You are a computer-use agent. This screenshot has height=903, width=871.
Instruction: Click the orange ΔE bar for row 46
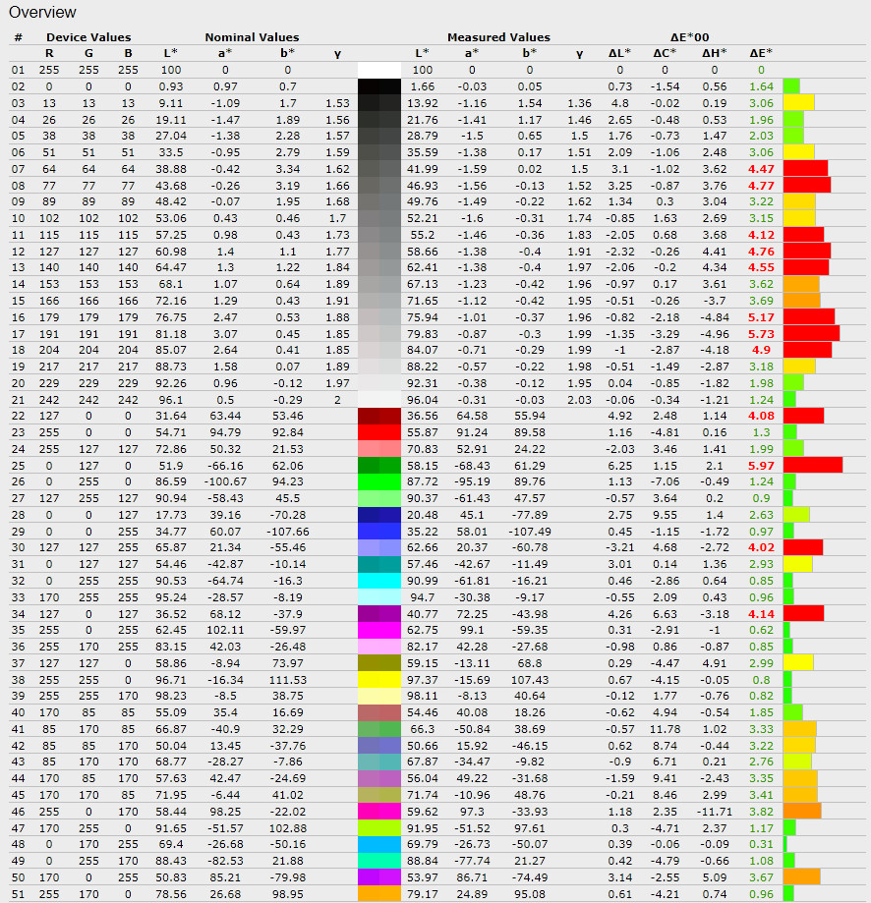pyautogui.click(x=802, y=811)
